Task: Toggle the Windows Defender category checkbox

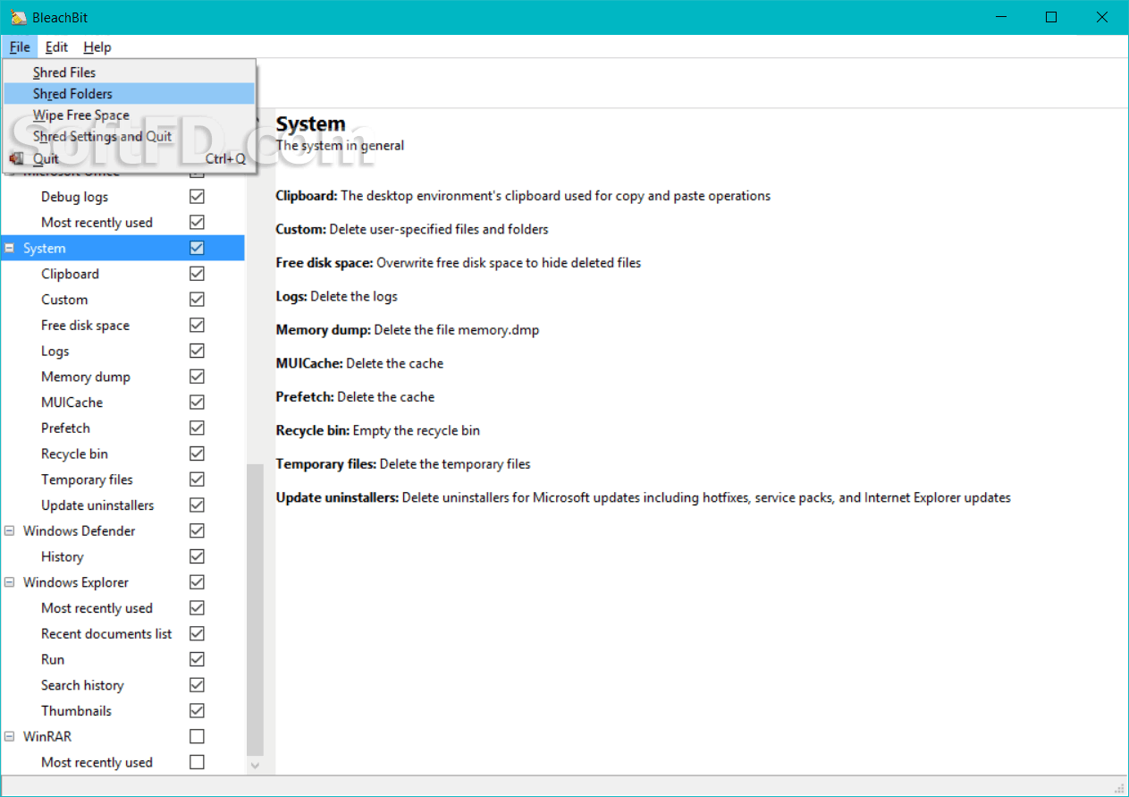Action: pyautogui.click(x=198, y=531)
